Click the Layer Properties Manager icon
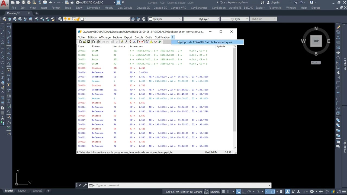The height and width of the screenshot is (195, 347). 60,19
